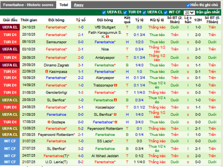
Task: Click the Lẻ chẵn column header
Action: click(188, 20)
